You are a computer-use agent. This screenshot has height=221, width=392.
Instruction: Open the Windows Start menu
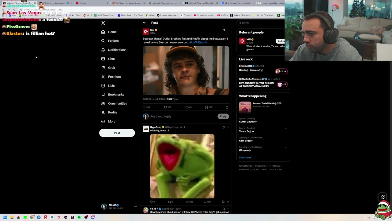pos(5,217)
